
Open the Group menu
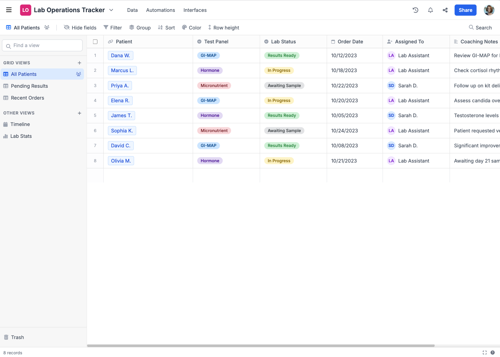click(140, 27)
